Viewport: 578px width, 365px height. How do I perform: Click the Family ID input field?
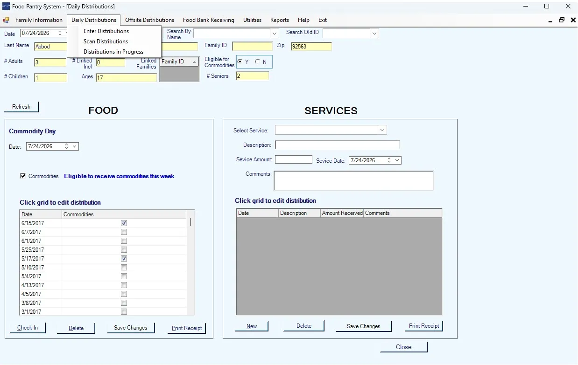coord(252,46)
